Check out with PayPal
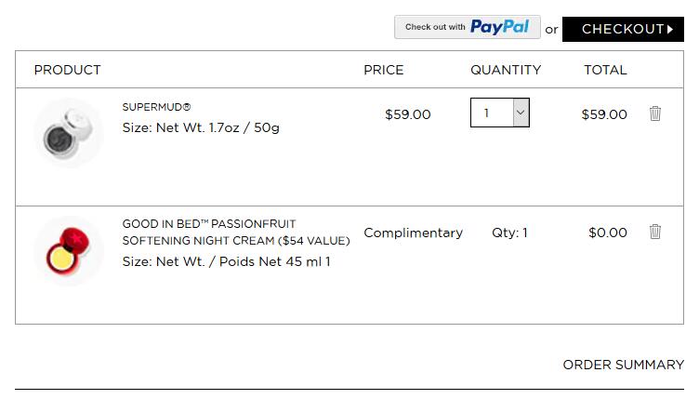Viewport: 686px width, 399px height. [x=468, y=27]
